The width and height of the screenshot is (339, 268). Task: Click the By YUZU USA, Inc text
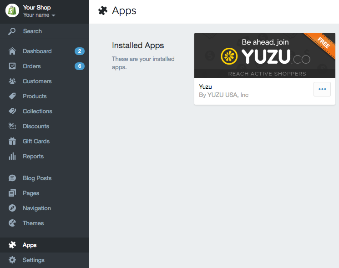pos(223,95)
